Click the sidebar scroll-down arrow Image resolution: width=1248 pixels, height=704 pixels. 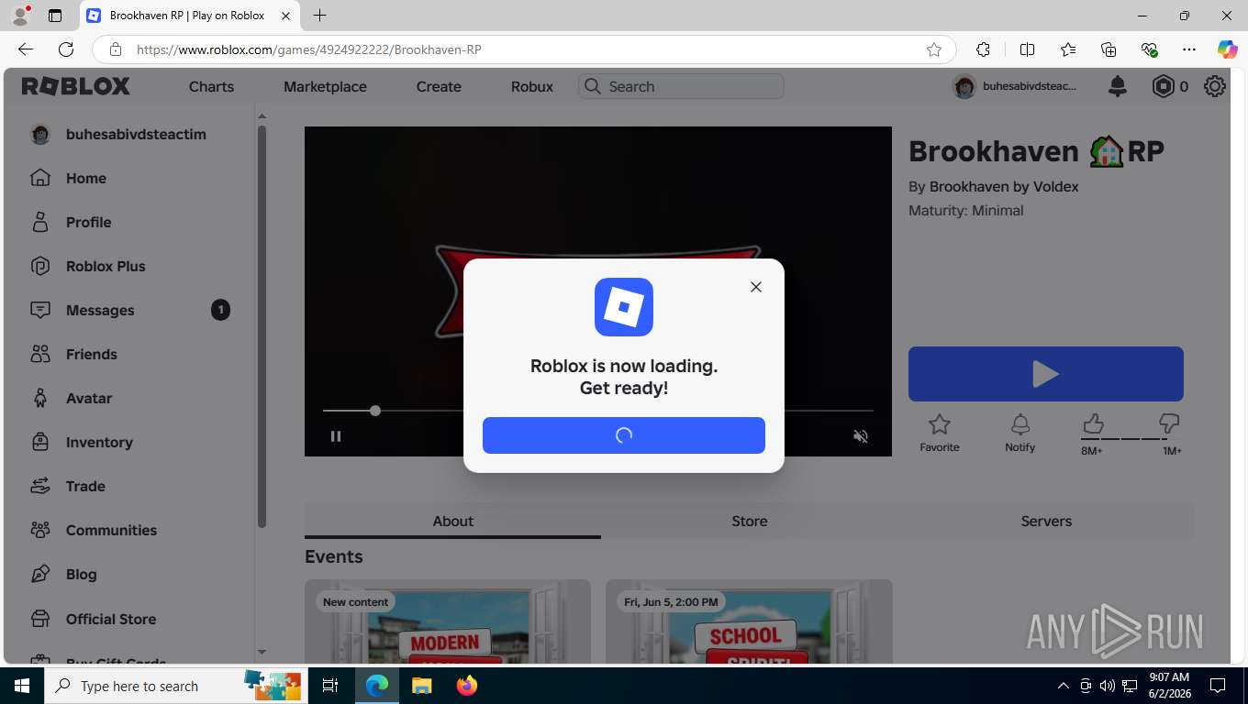coord(262,653)
